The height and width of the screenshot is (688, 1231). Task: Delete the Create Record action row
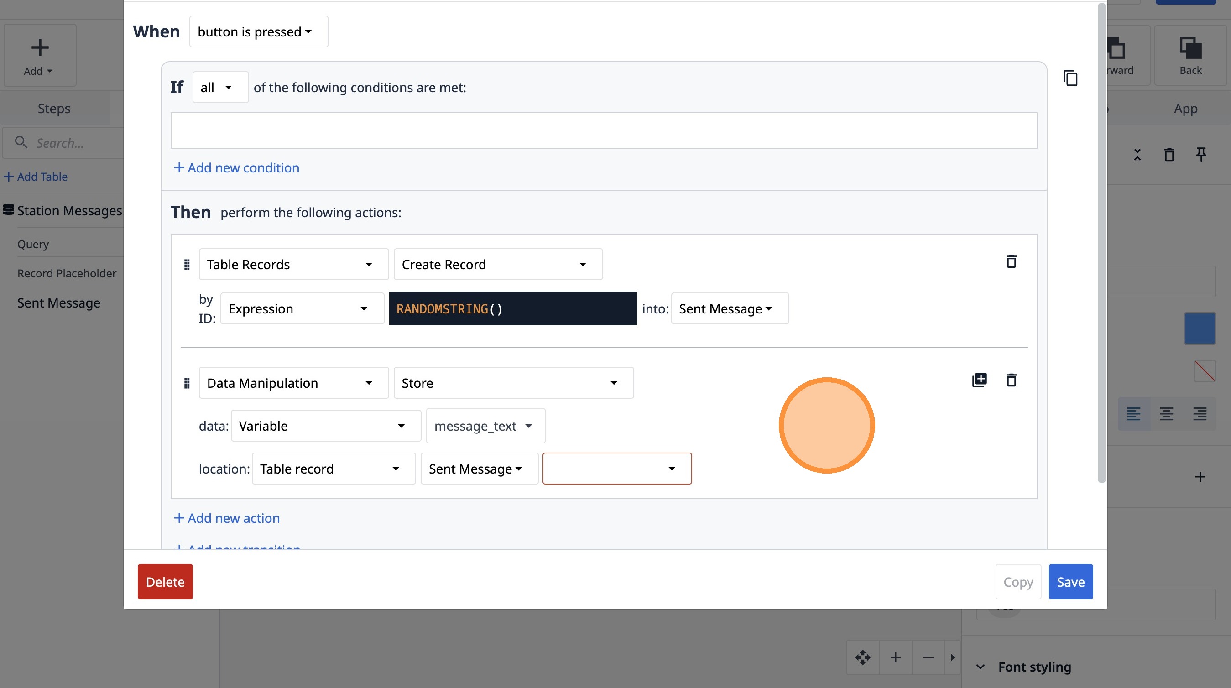pyautogui.click(x=1011, y=261)
